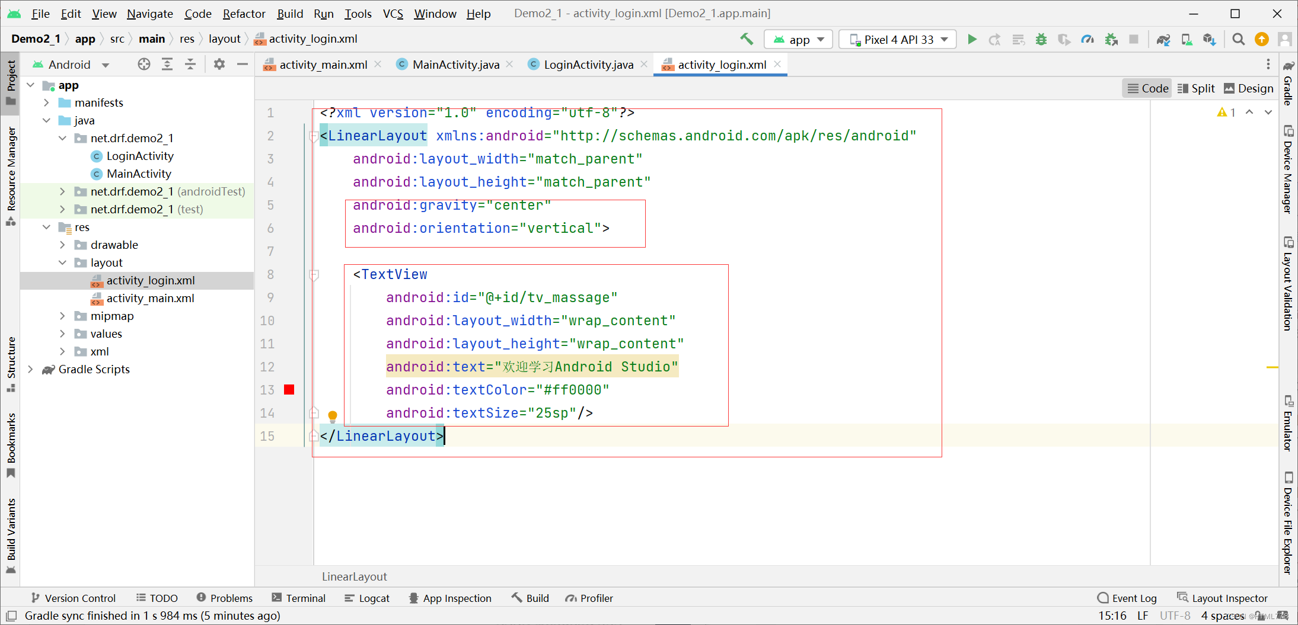1298x625 pixels.
Task: Expand the Gradle Scripts node
Action: coord(31,369)
